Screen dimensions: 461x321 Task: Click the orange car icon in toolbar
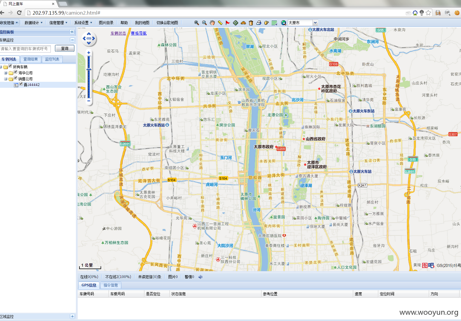243,23
